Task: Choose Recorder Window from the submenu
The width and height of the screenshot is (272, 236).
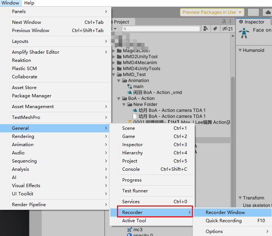Action: tap(225, 213)
